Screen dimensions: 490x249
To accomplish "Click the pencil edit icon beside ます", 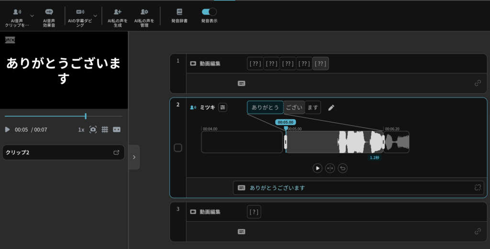I will pos(331,108).
